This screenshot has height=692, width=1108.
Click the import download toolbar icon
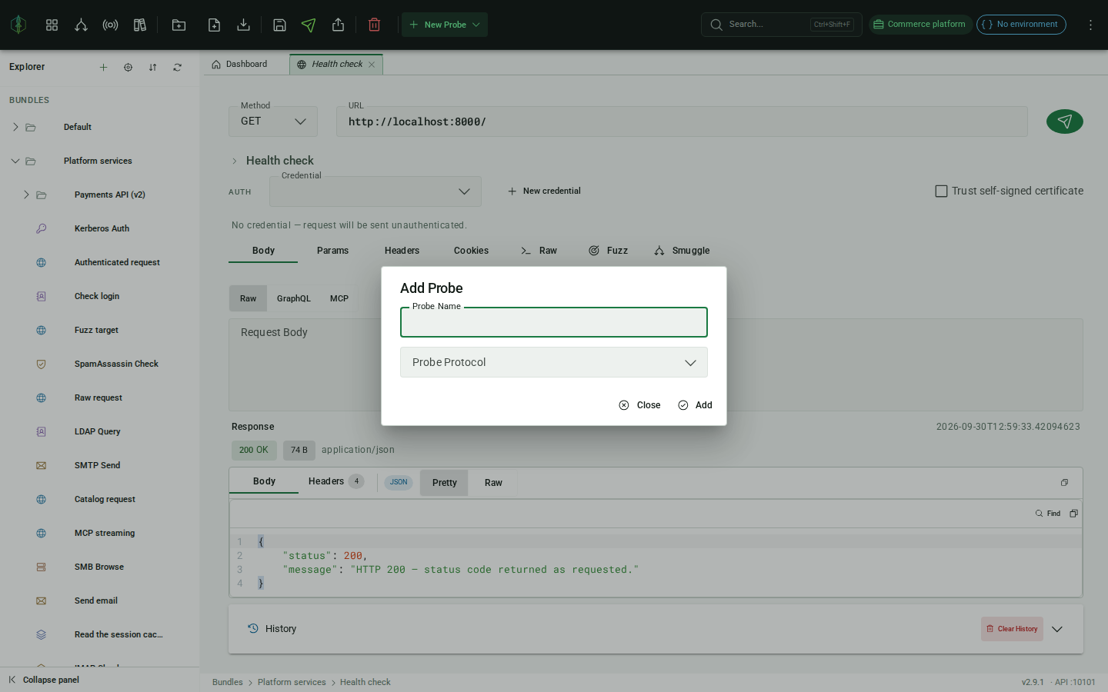243,25
